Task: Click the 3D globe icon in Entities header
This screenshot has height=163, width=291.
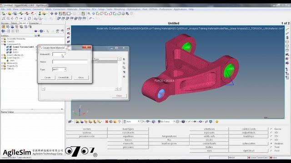Action: 39,36
